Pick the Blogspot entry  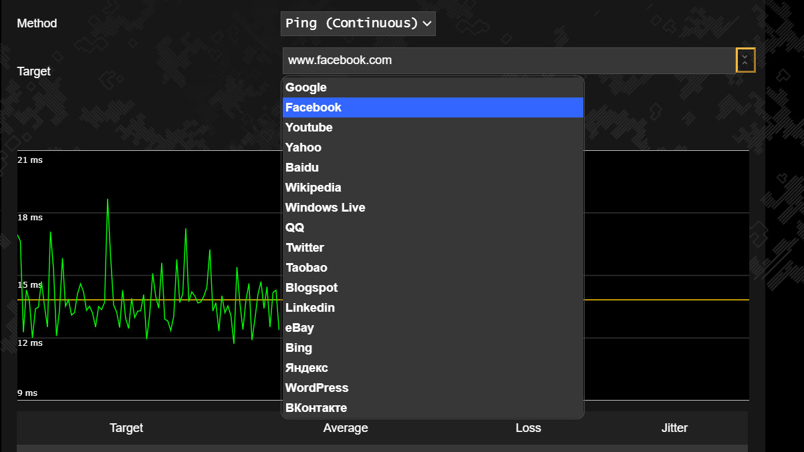pos(432,288)
